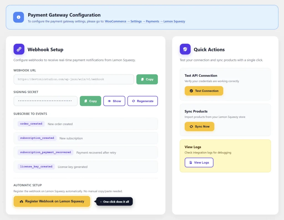The width and height of the screenshot is (284, 220).
Task: Click the order_created event tag
Action: [31, 124]
